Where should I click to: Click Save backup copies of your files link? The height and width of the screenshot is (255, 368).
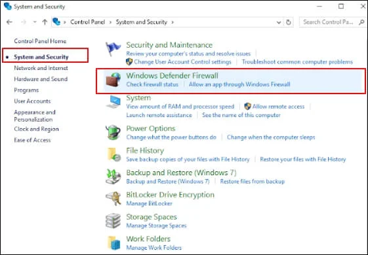[x=188, y=160]
